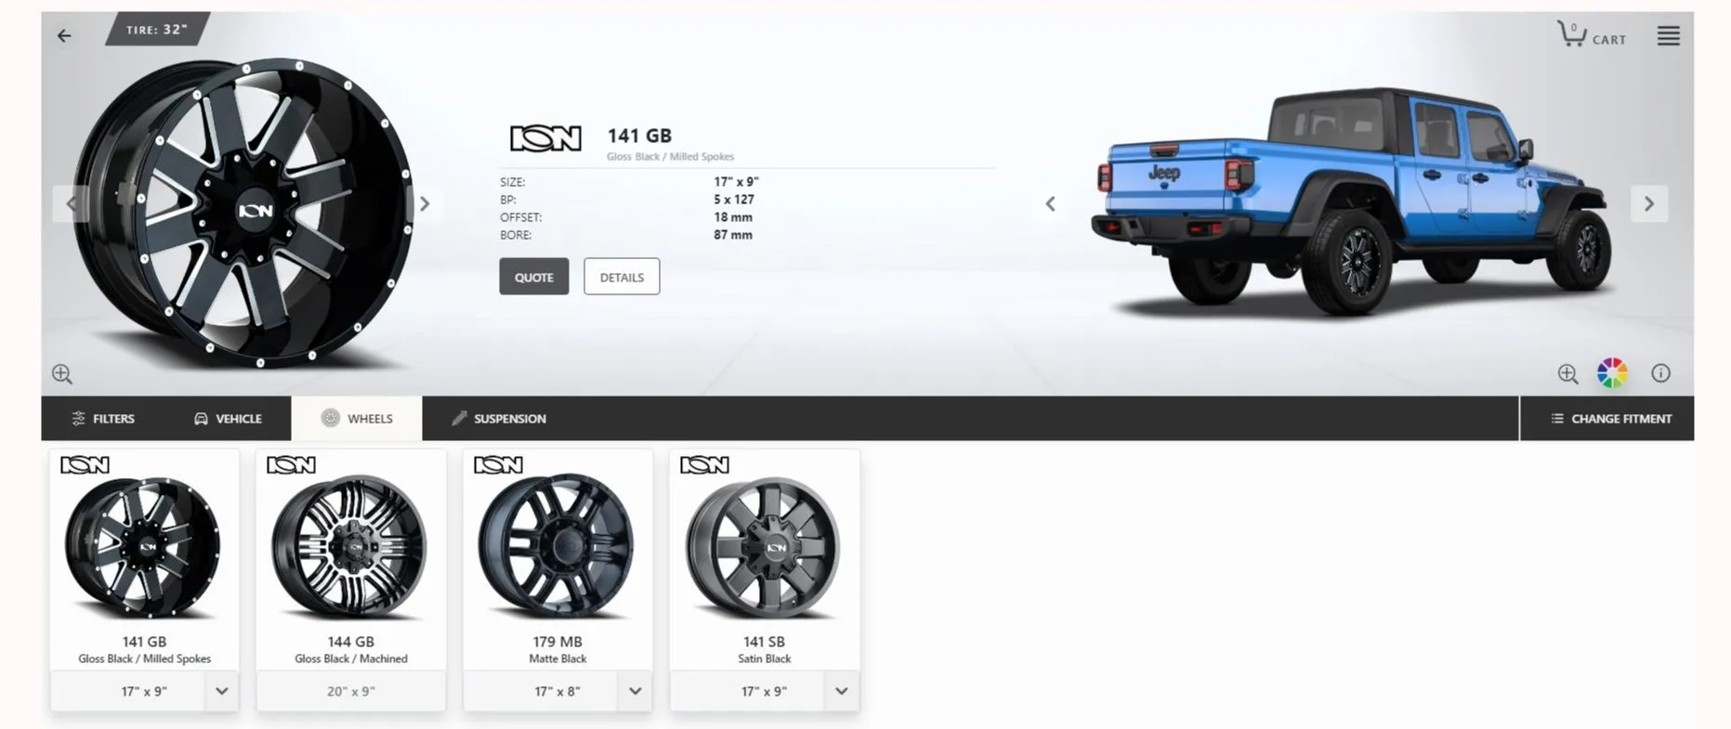Zoom in on the wheel image
1731x729 pixels.
pyautogui.click(x=62, y=374)
